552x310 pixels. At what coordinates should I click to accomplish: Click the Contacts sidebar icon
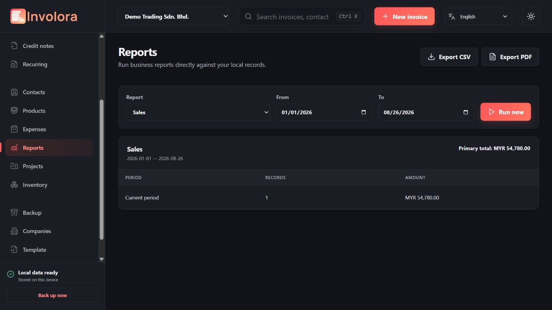pos(14,92)
